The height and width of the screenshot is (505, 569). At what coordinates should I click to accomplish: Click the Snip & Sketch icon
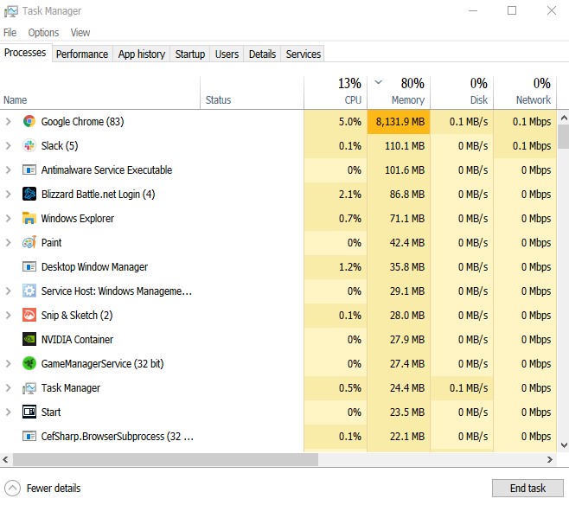pos(29,315)
